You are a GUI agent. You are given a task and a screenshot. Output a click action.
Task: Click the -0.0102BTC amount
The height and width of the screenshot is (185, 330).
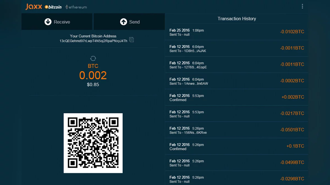(x=292, y=32)
